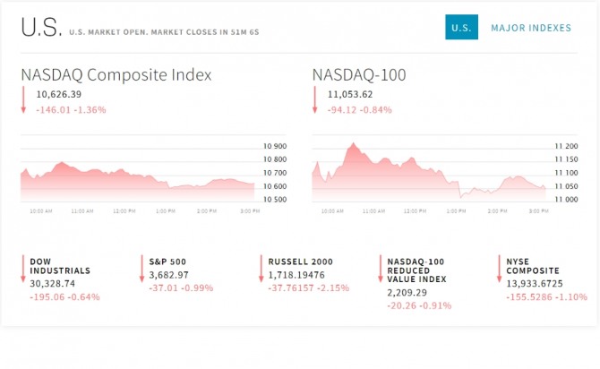Click the NYSE Composite down arrow icon
Image resolution: width=600 pixels, height=369 pixels.
[x=499, y=269]
